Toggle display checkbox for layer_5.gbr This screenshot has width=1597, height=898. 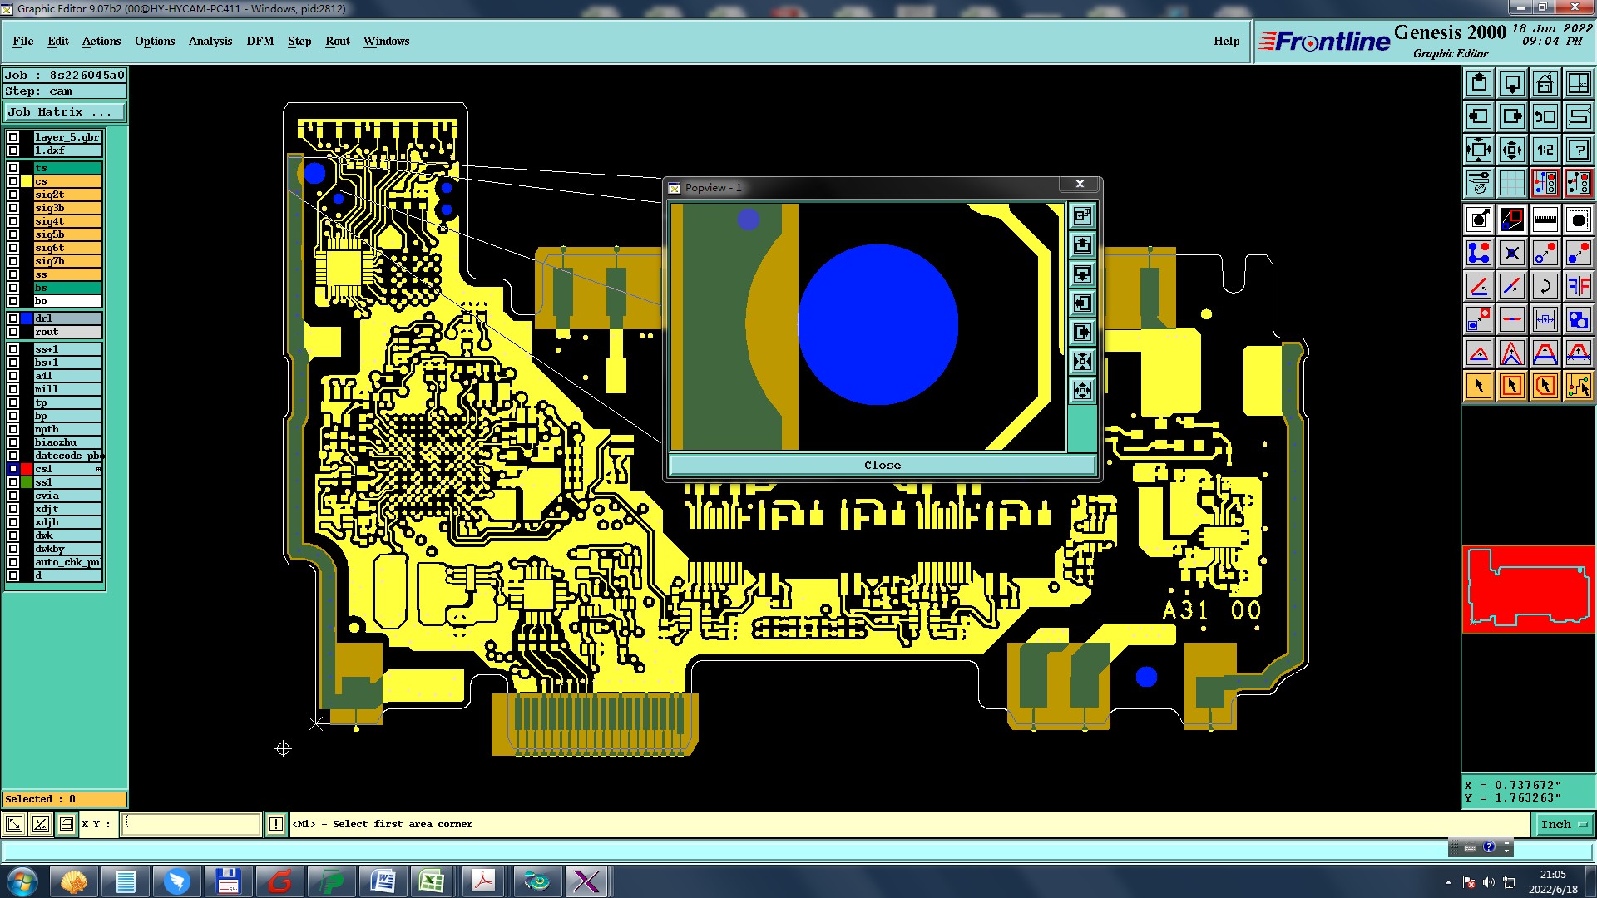point(13,137)
